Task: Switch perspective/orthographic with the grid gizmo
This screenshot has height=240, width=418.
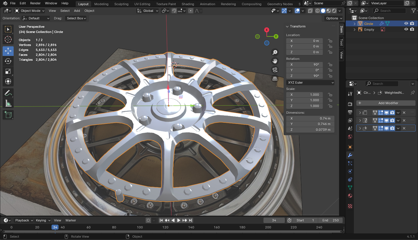Action: [275, 78]
